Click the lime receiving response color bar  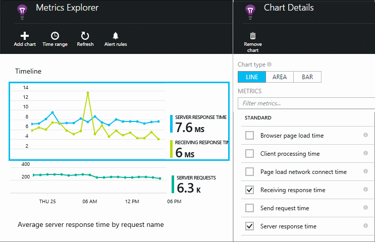coord(171,149)
